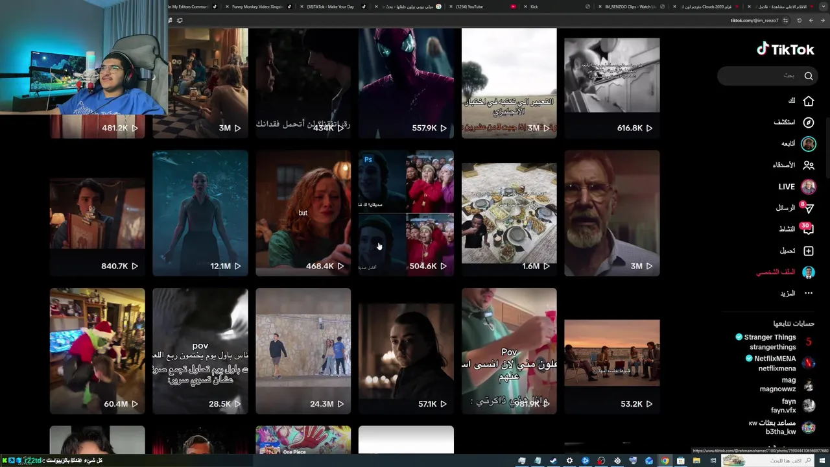Click the Windows taskbar search box
Screen dimensions: 830x467
pos(766,461)
